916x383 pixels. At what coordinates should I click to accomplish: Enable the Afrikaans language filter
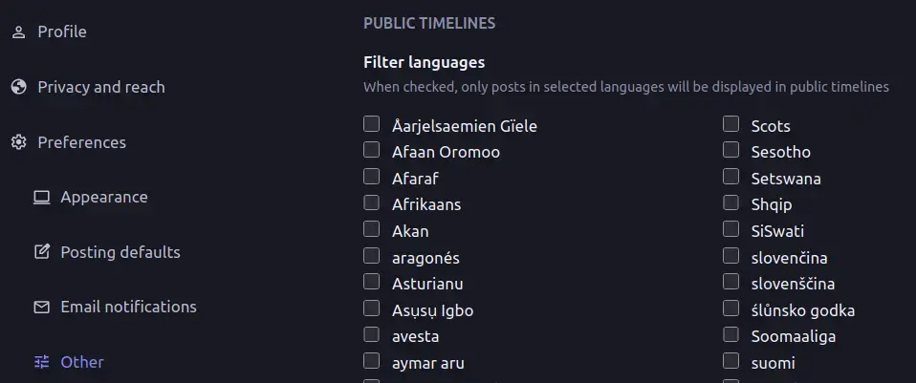pyautogui.click(x=371, y=202)
